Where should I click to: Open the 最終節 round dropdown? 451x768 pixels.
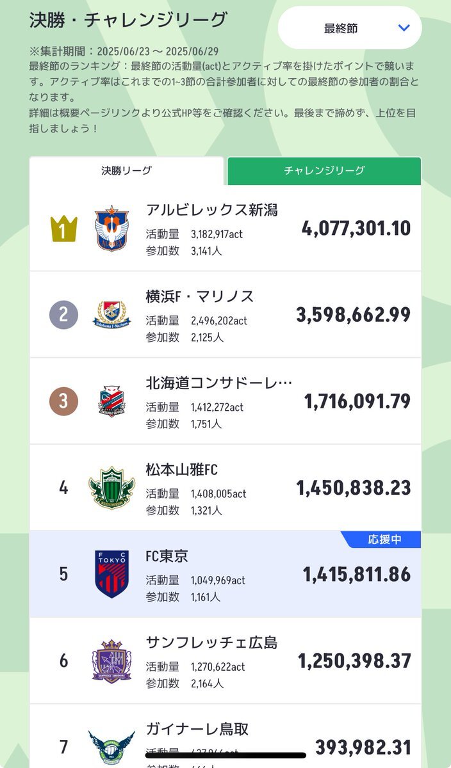click(x=350, y=28)
